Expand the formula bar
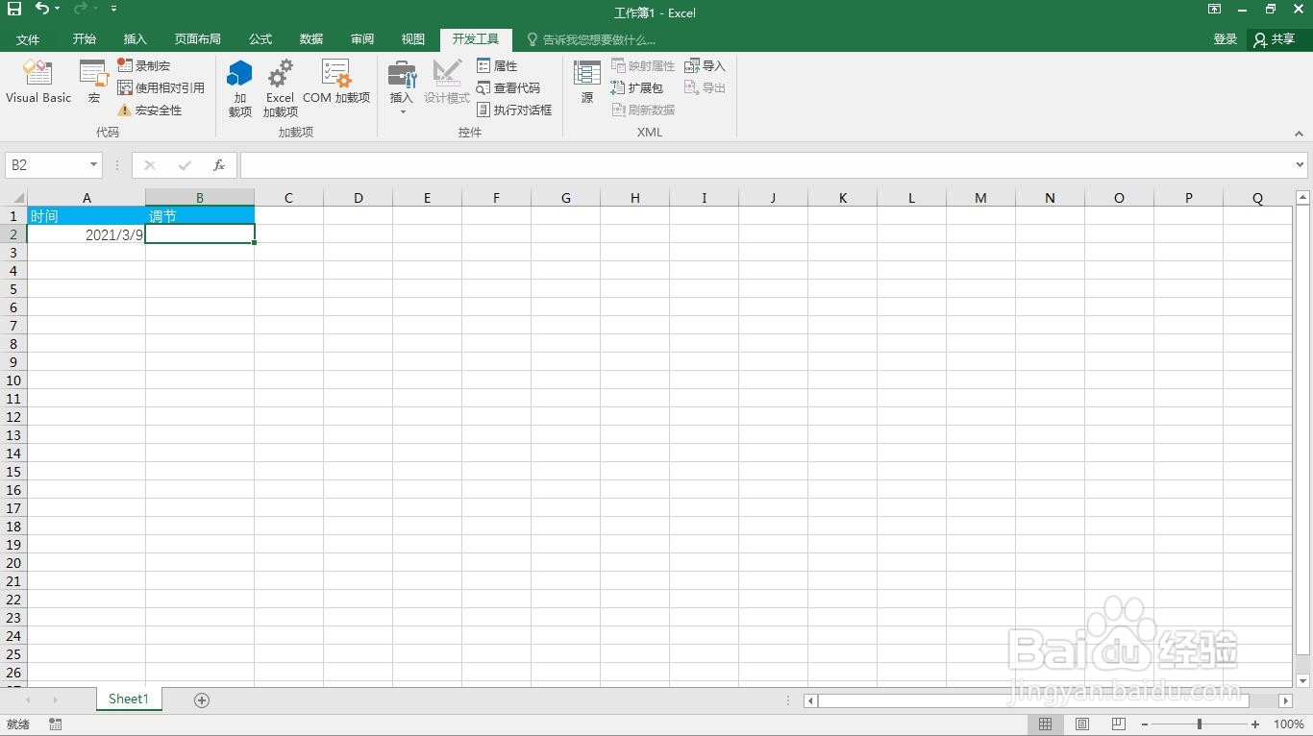The height and width of the screenshot is (736, 1313). [1300, 165]
